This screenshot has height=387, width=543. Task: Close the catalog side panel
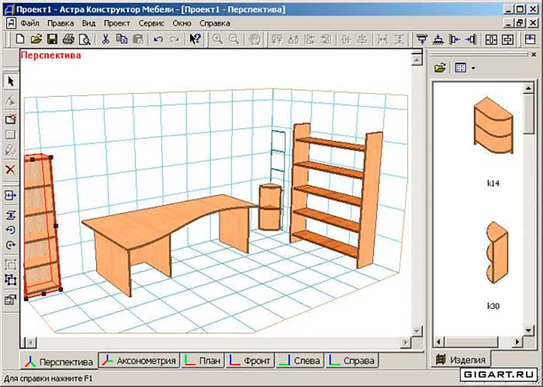point(534,55)
